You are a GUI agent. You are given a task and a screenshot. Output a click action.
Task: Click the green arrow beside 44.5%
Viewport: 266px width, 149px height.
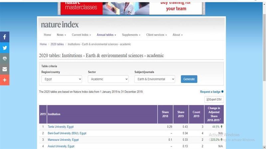click(x=221, y=127)
